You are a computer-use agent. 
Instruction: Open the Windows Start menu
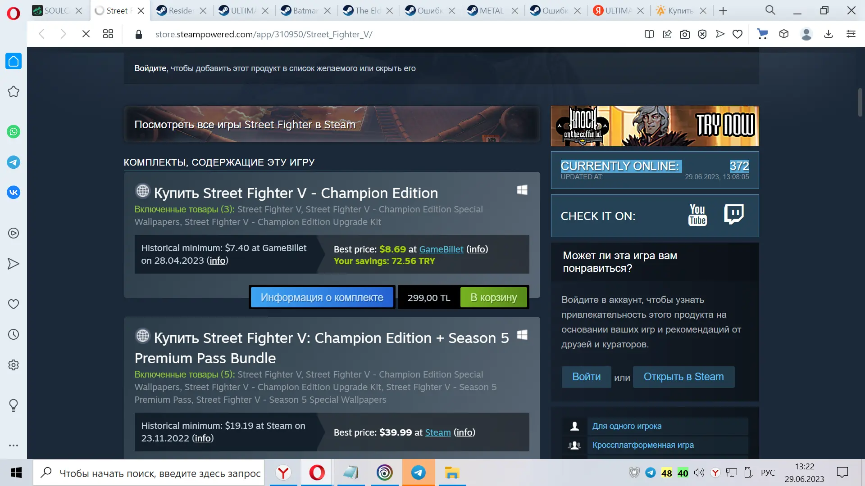[x=16, y=473]
